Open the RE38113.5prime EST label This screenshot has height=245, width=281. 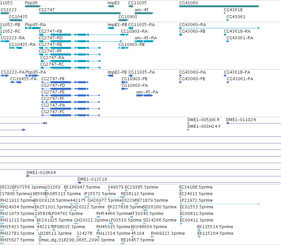click(137, 194)
